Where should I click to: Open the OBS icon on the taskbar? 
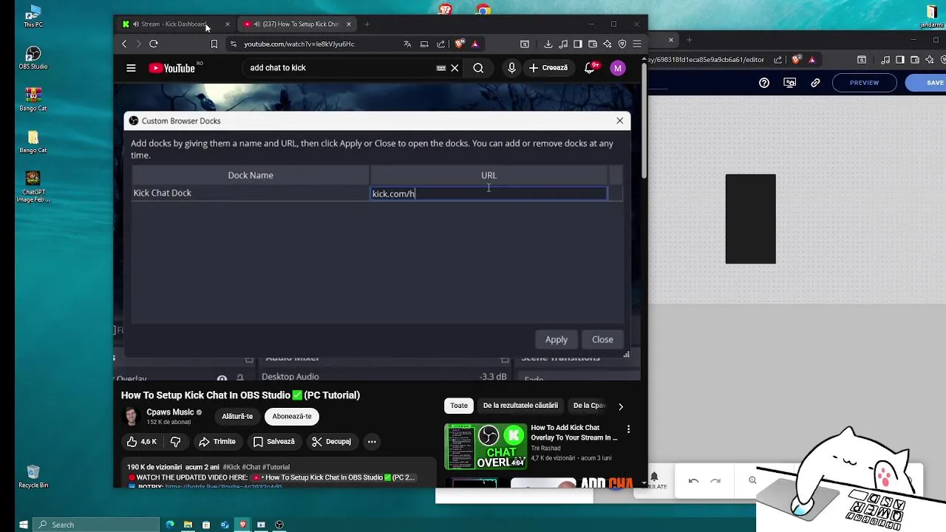click(x=279, y=525)
